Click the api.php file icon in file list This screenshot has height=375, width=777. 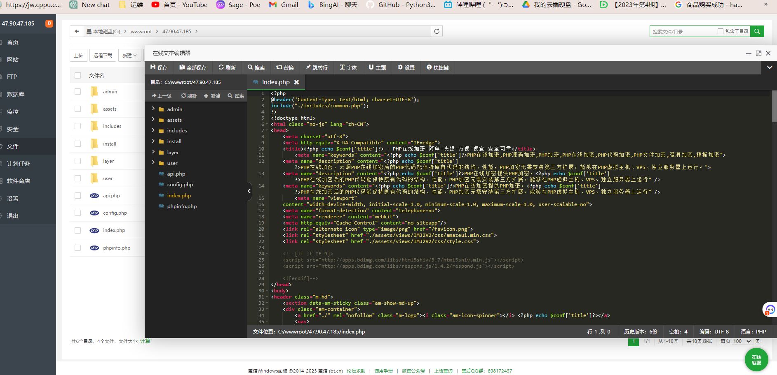[x=94, y=196]
